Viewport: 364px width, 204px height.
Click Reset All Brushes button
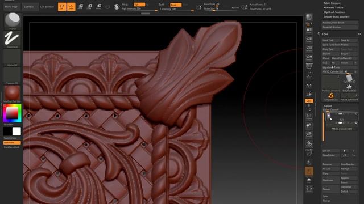(340, 27)
